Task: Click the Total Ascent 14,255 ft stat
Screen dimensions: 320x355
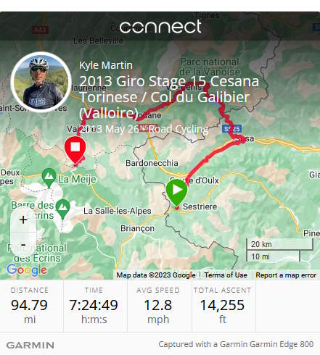Action: click(x=222, y=306)
